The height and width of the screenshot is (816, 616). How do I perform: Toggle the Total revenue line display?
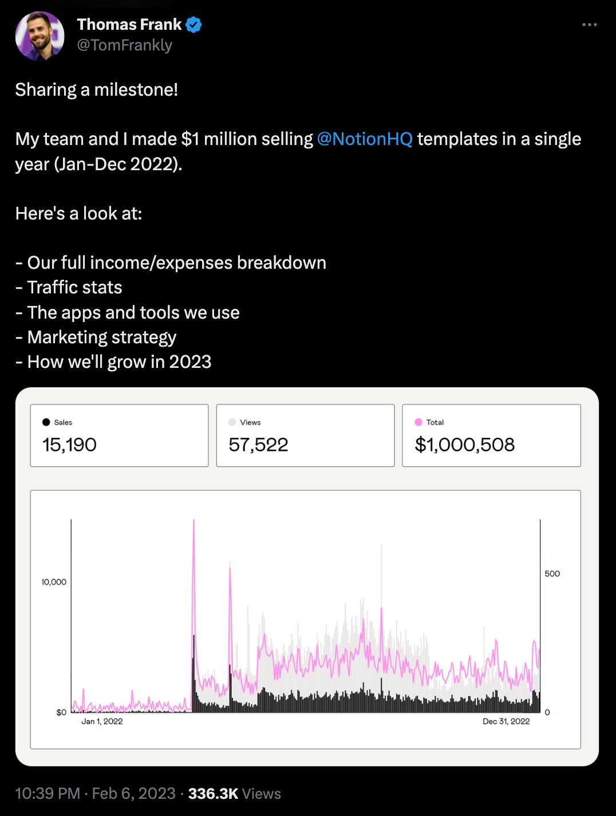point(418,422)
